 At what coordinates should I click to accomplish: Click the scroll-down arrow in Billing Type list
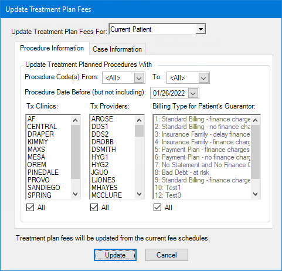tap(256, 194)
